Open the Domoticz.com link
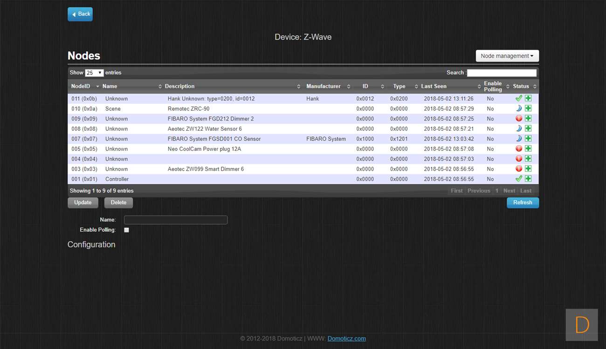The height and width of the screenshot is (349, 606). coord(346,339)
